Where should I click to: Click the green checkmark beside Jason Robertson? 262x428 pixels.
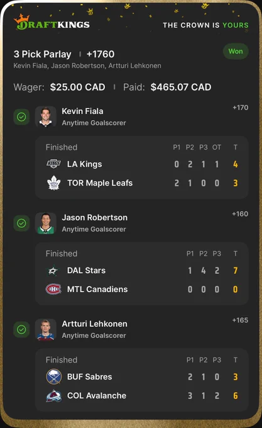[21, 223]
